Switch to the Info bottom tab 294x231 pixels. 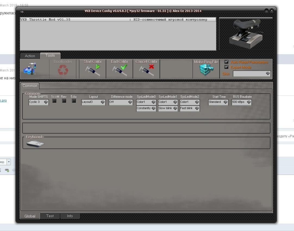pyautogui.click(x=70, y=216)
